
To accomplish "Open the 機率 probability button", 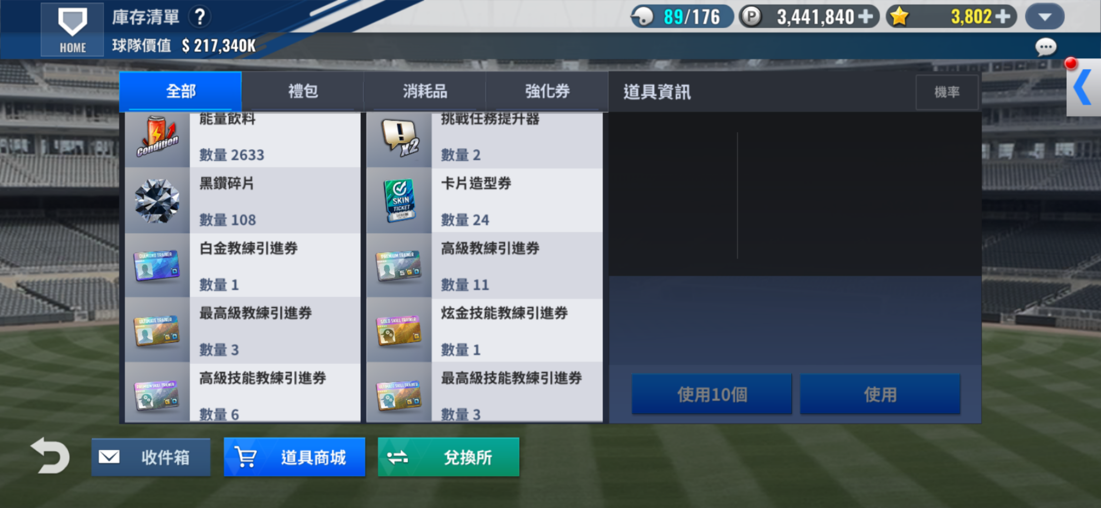I will pos(947,92).
